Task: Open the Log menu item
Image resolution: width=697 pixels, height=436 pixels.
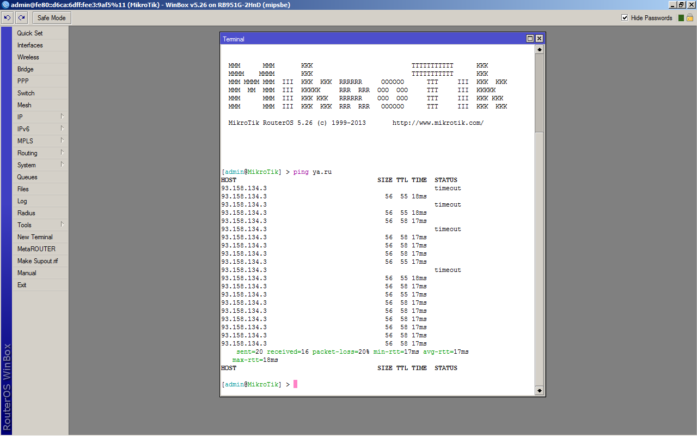Action: point(41,201)
